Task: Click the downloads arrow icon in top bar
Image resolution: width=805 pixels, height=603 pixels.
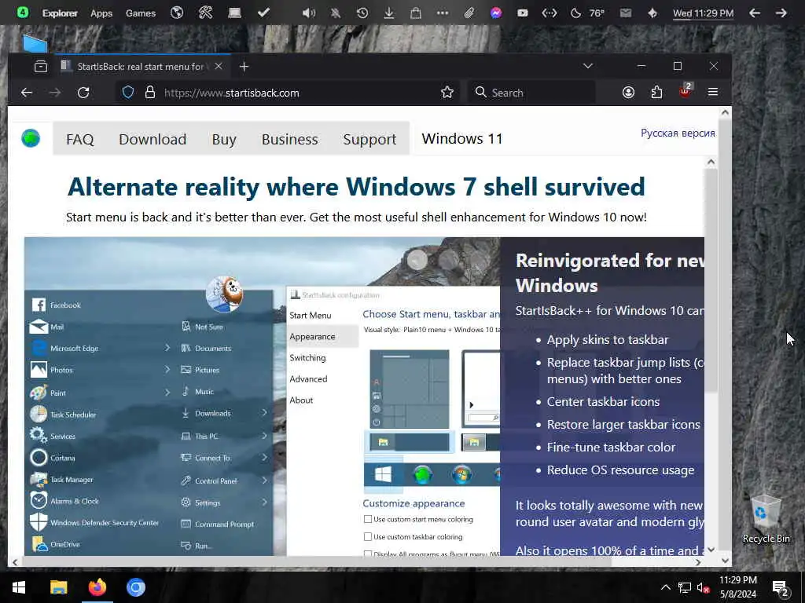Action: pyautogui.click(x=388, y=13)
